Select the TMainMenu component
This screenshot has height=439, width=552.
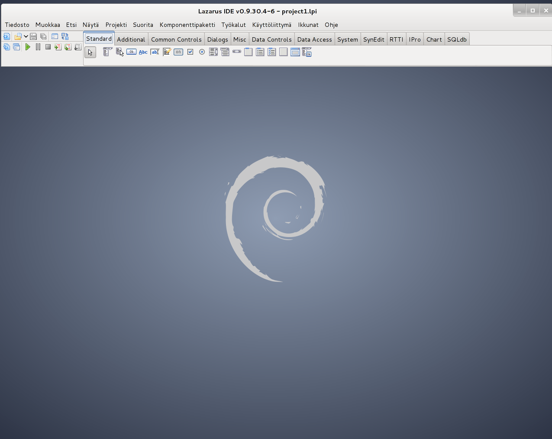point(108,52)
